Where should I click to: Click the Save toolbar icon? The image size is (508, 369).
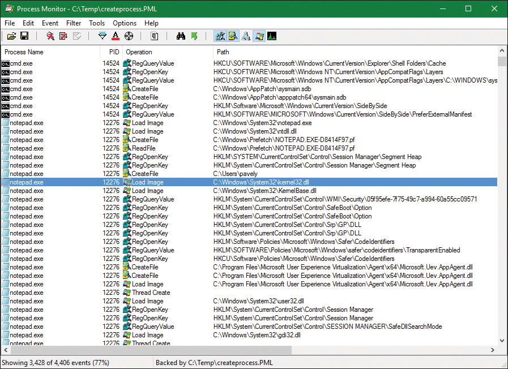click(24, 36)
